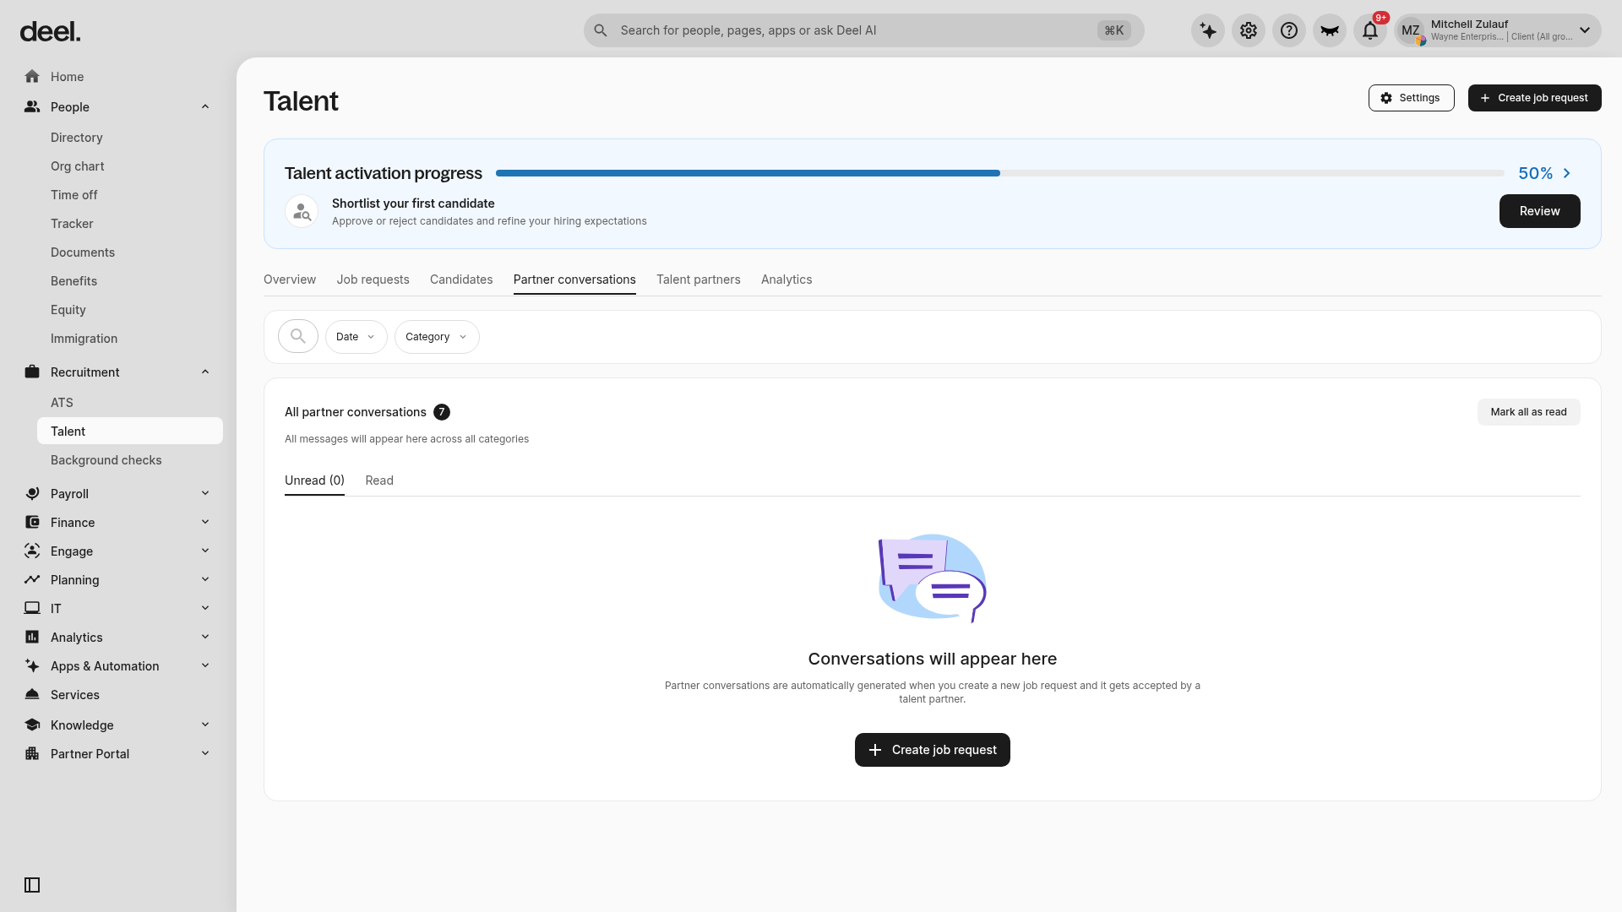Screen dimensions: 1622x912
Task: Click the Deel logo
Action: click(x=51, y=32)
